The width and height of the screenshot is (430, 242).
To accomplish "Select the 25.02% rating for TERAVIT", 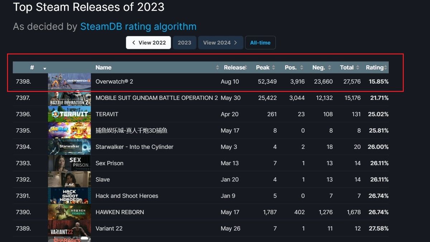I will pos(379,114).
